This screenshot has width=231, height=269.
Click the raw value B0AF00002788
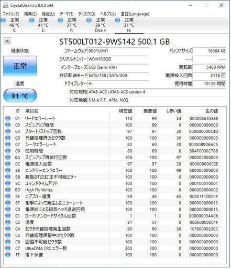tap(204, 151)
